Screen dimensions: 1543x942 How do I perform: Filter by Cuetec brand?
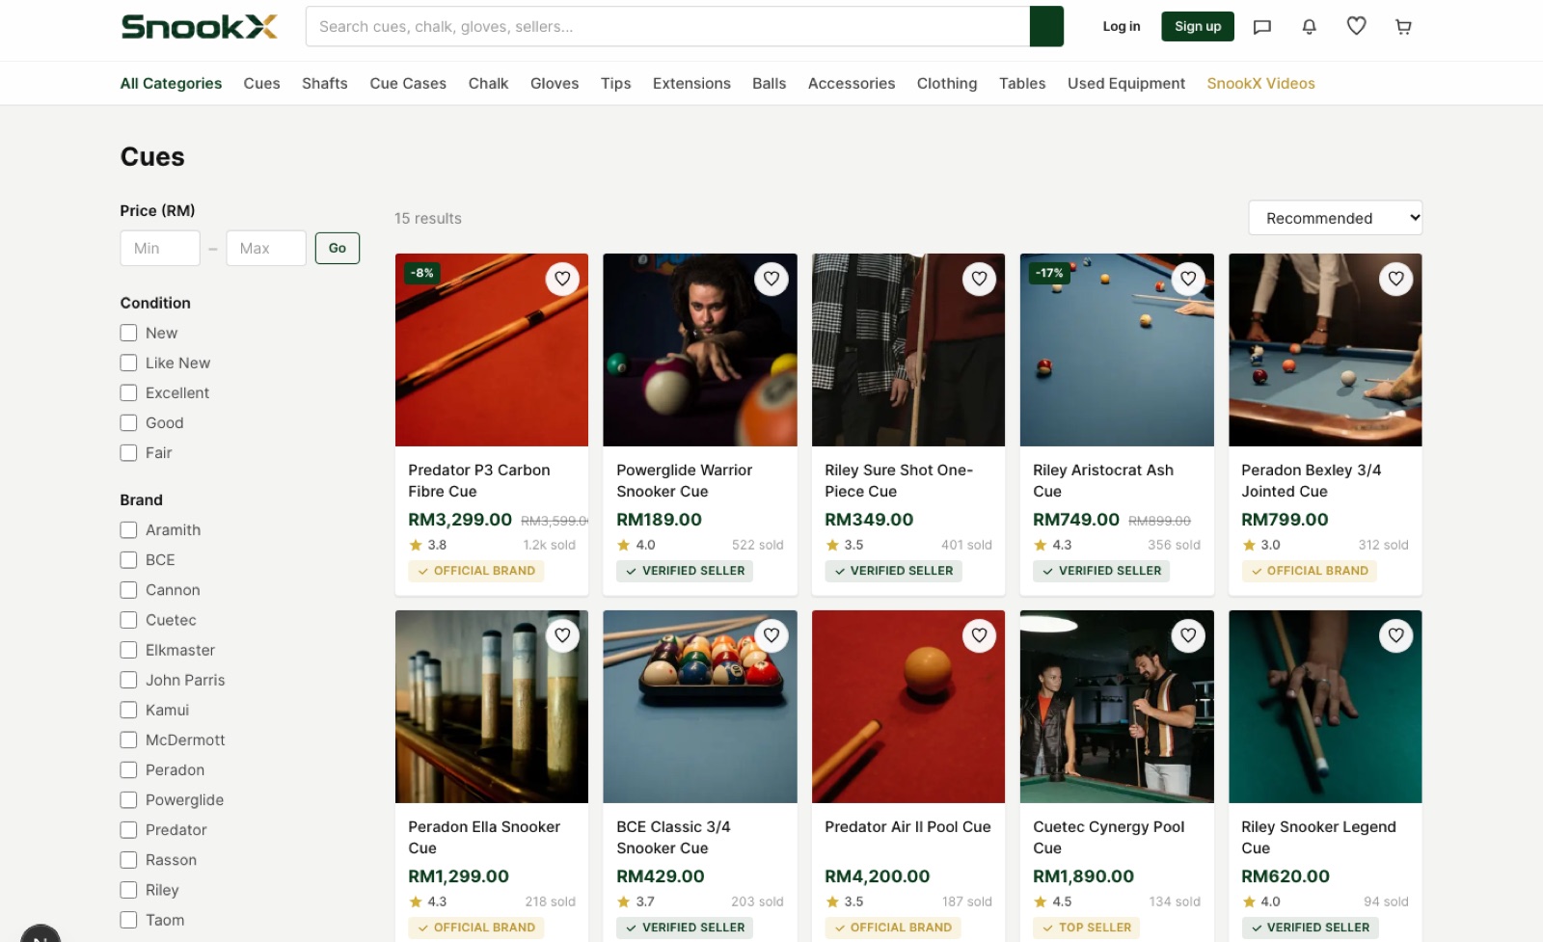(128, 619)
